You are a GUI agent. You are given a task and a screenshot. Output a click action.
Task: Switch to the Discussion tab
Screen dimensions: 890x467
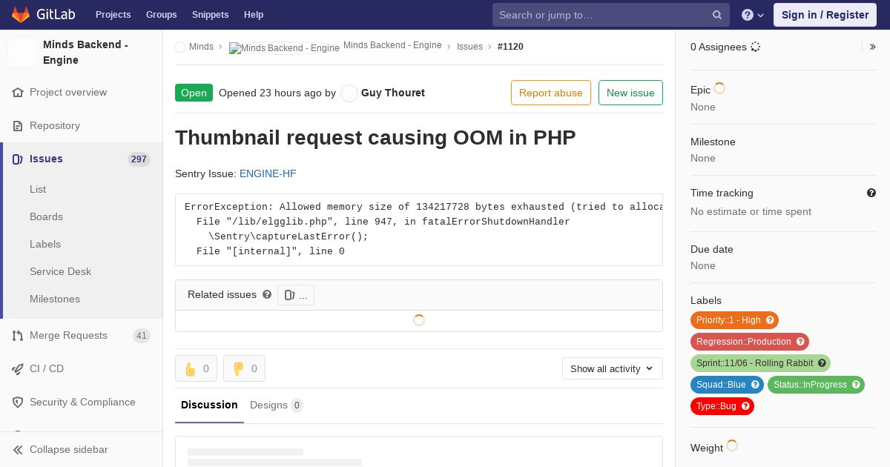(x=209, y=405)
